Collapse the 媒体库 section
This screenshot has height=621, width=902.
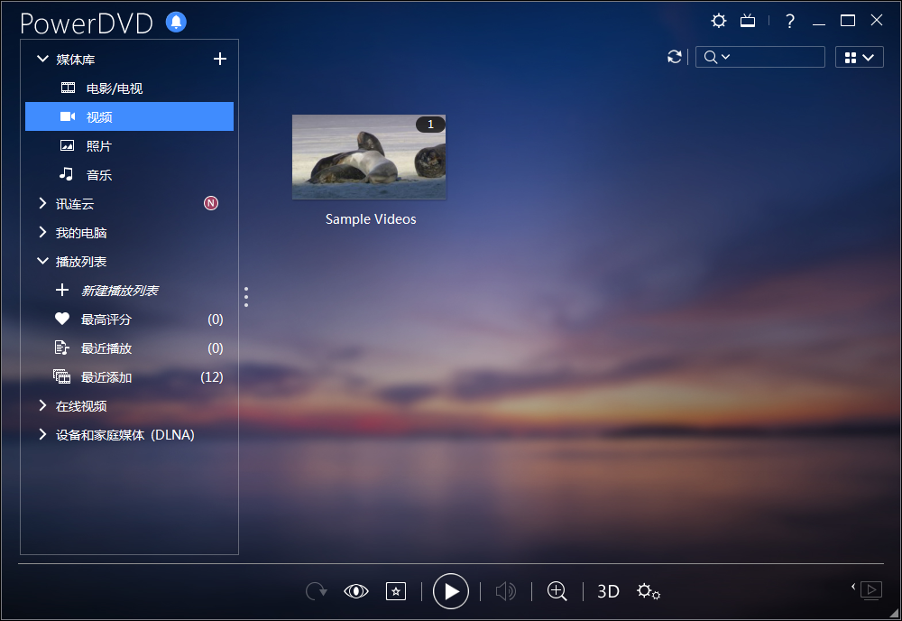[42, 60]
